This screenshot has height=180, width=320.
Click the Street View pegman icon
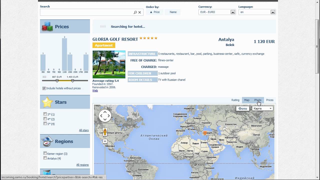(x=105, y=132)
